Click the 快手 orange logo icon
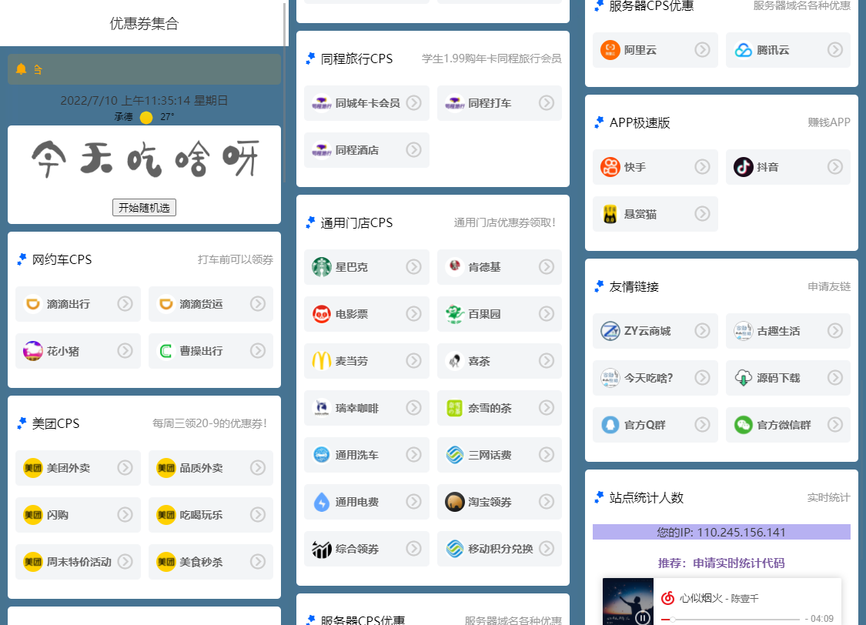The image size is (866, 625). point(610,167)
